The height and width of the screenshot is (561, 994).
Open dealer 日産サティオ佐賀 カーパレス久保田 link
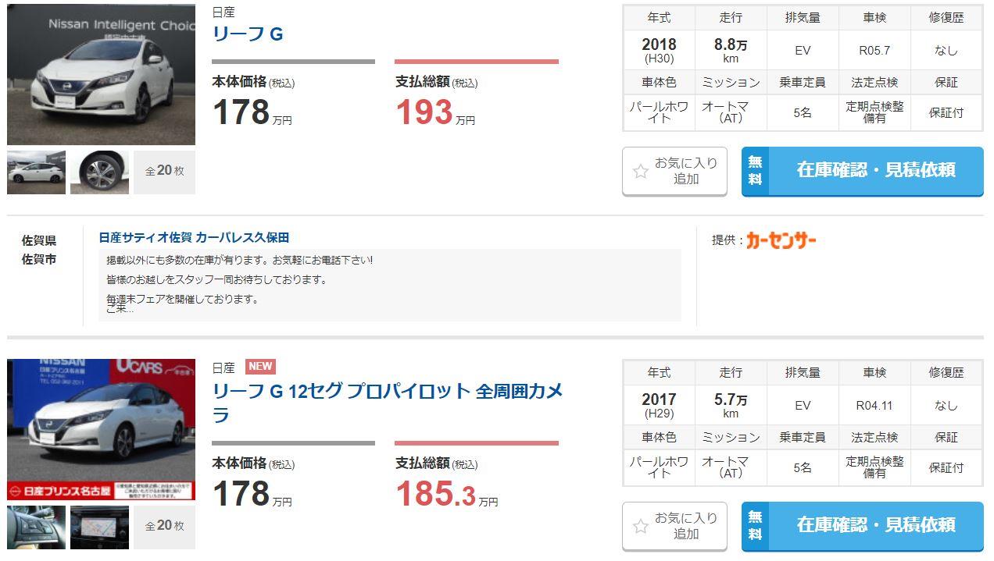194,237
